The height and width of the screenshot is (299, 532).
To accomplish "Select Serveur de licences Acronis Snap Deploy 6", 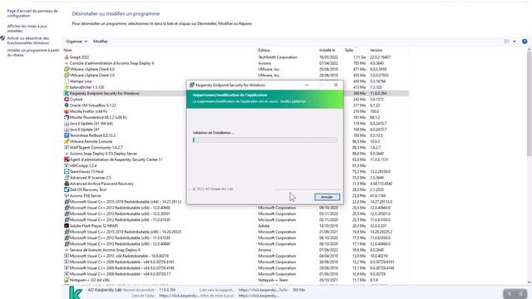I will [x=236, y=250].
